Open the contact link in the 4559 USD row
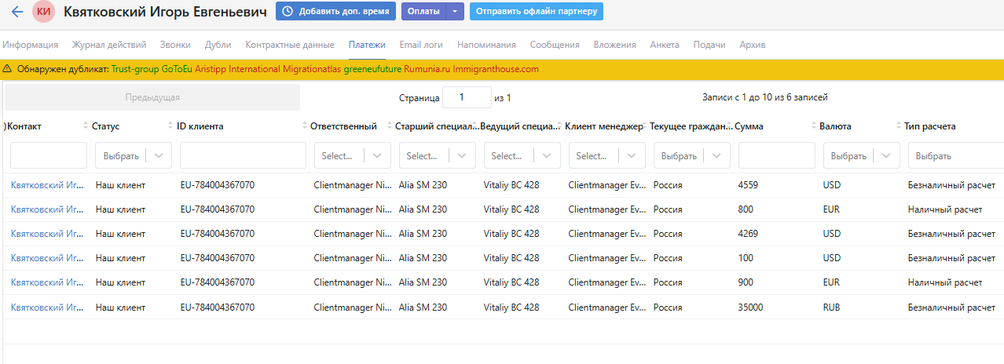 point(47,185)
